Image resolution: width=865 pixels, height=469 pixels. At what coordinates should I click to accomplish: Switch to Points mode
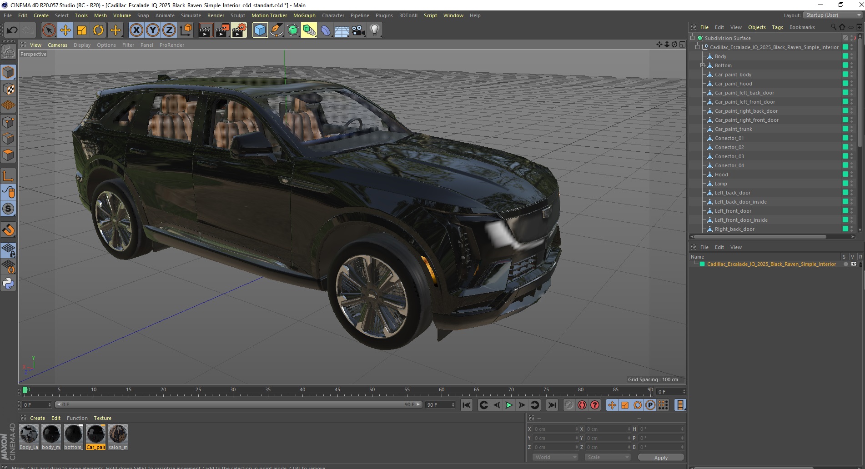pyautogui.click(x=8, y=122)
